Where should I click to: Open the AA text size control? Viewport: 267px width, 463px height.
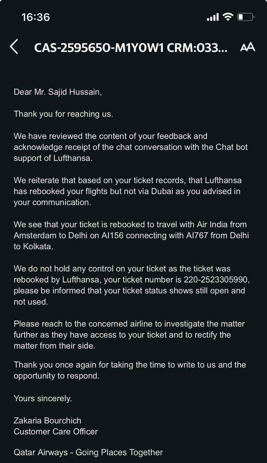tap(247, 47)
